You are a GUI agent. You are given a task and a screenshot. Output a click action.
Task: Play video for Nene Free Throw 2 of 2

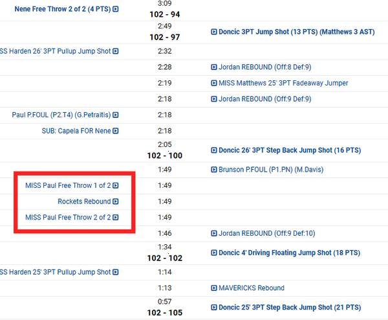coord(116,9)
